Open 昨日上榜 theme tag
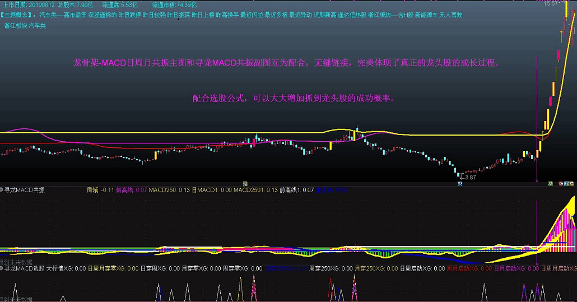The image size is (577, 302). tap(203, 15)
